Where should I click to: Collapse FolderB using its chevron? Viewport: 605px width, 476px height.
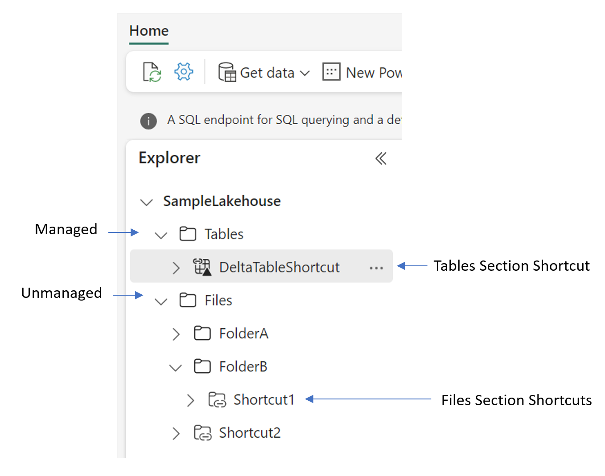(176, 367)
